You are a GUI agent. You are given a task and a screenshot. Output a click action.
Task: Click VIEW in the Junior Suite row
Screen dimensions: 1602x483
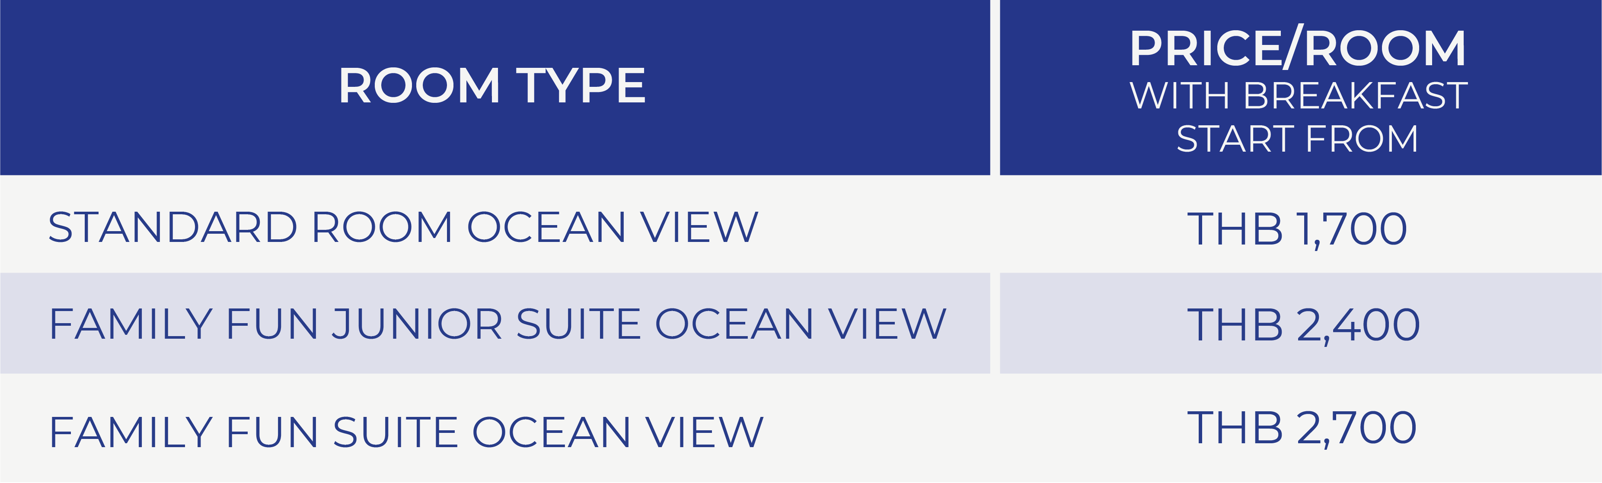coord(887,324)
